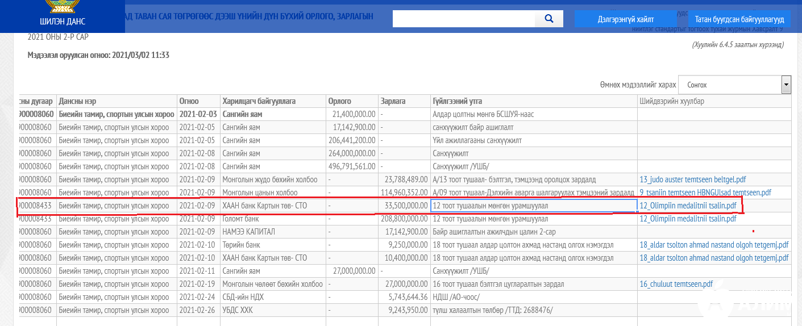The width and height of the screenshot is (802, 326).
Task: Open 18_aldar tsolton pdf in 10,400,000.00 row
Action: 714,258
